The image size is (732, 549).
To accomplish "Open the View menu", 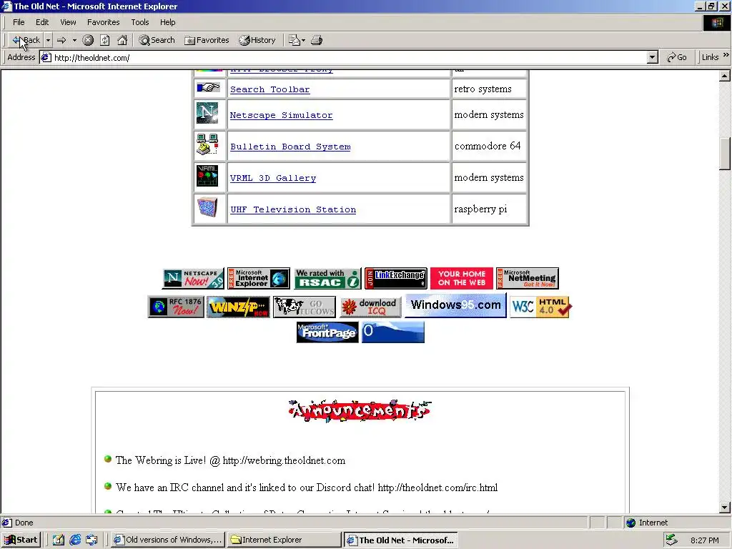I will click(x=68, y=22).
